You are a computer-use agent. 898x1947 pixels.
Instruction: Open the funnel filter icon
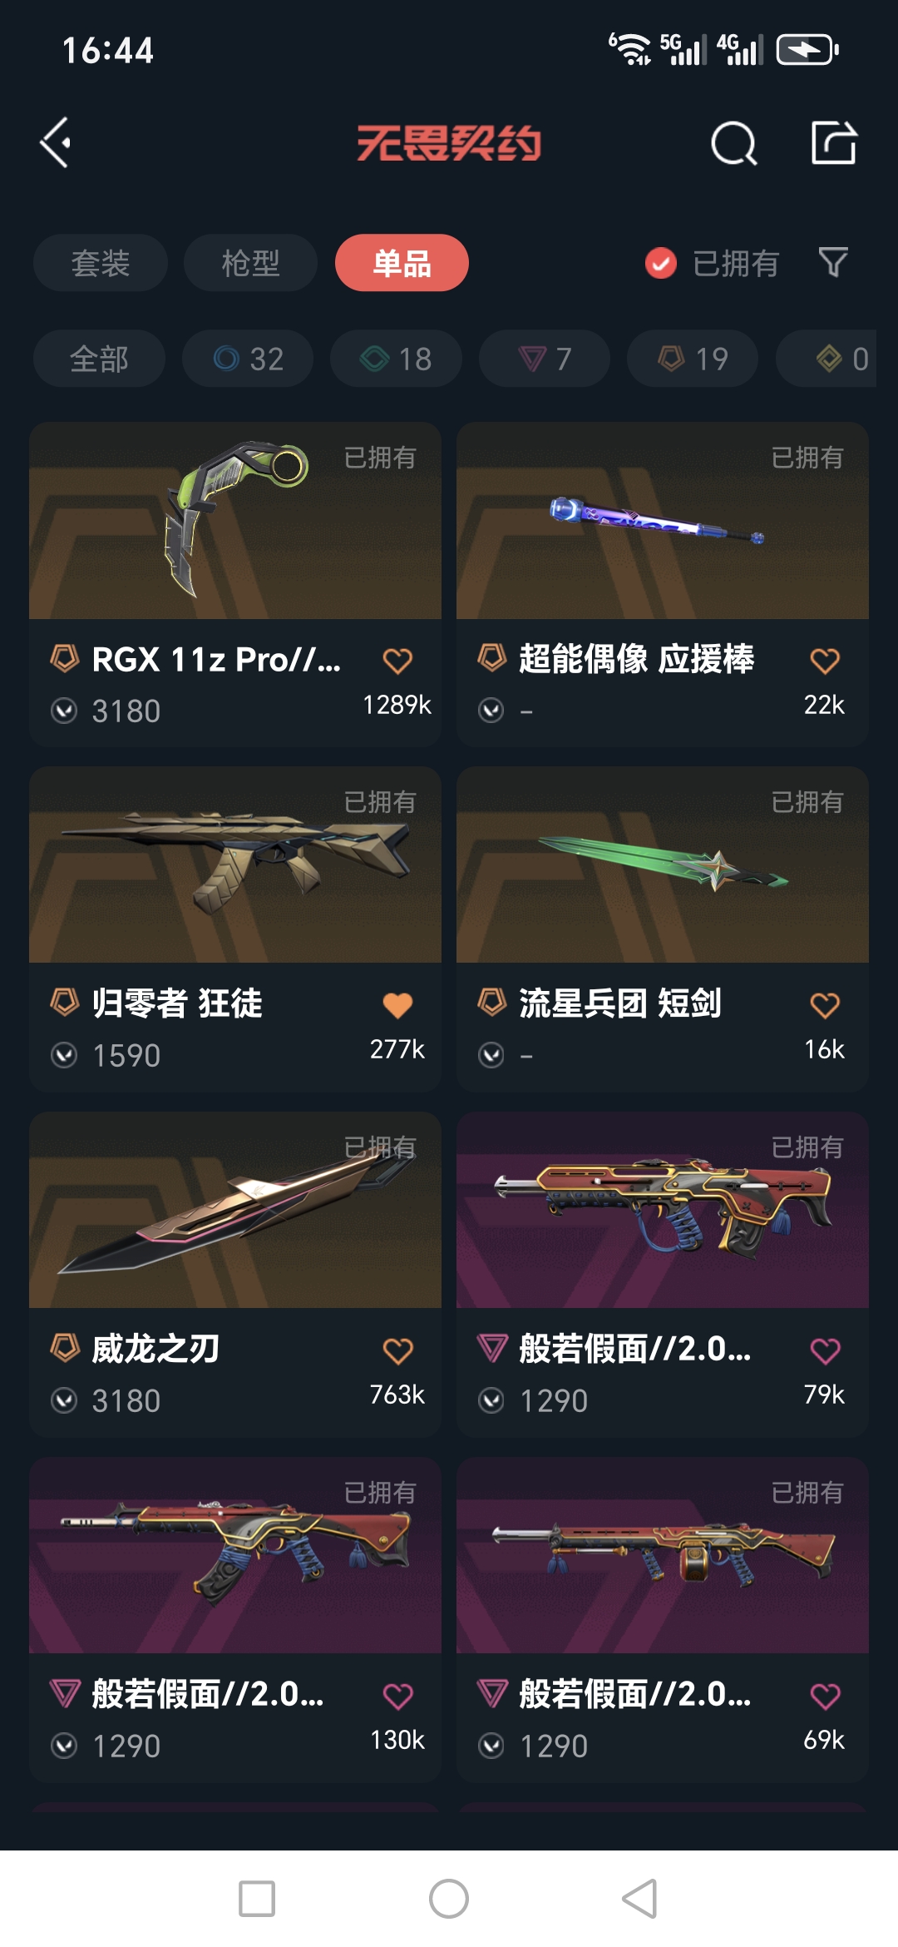coord(833,263)
